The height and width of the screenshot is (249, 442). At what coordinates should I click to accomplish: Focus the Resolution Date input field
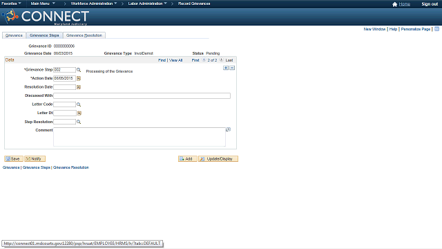(x=64, y=87)
